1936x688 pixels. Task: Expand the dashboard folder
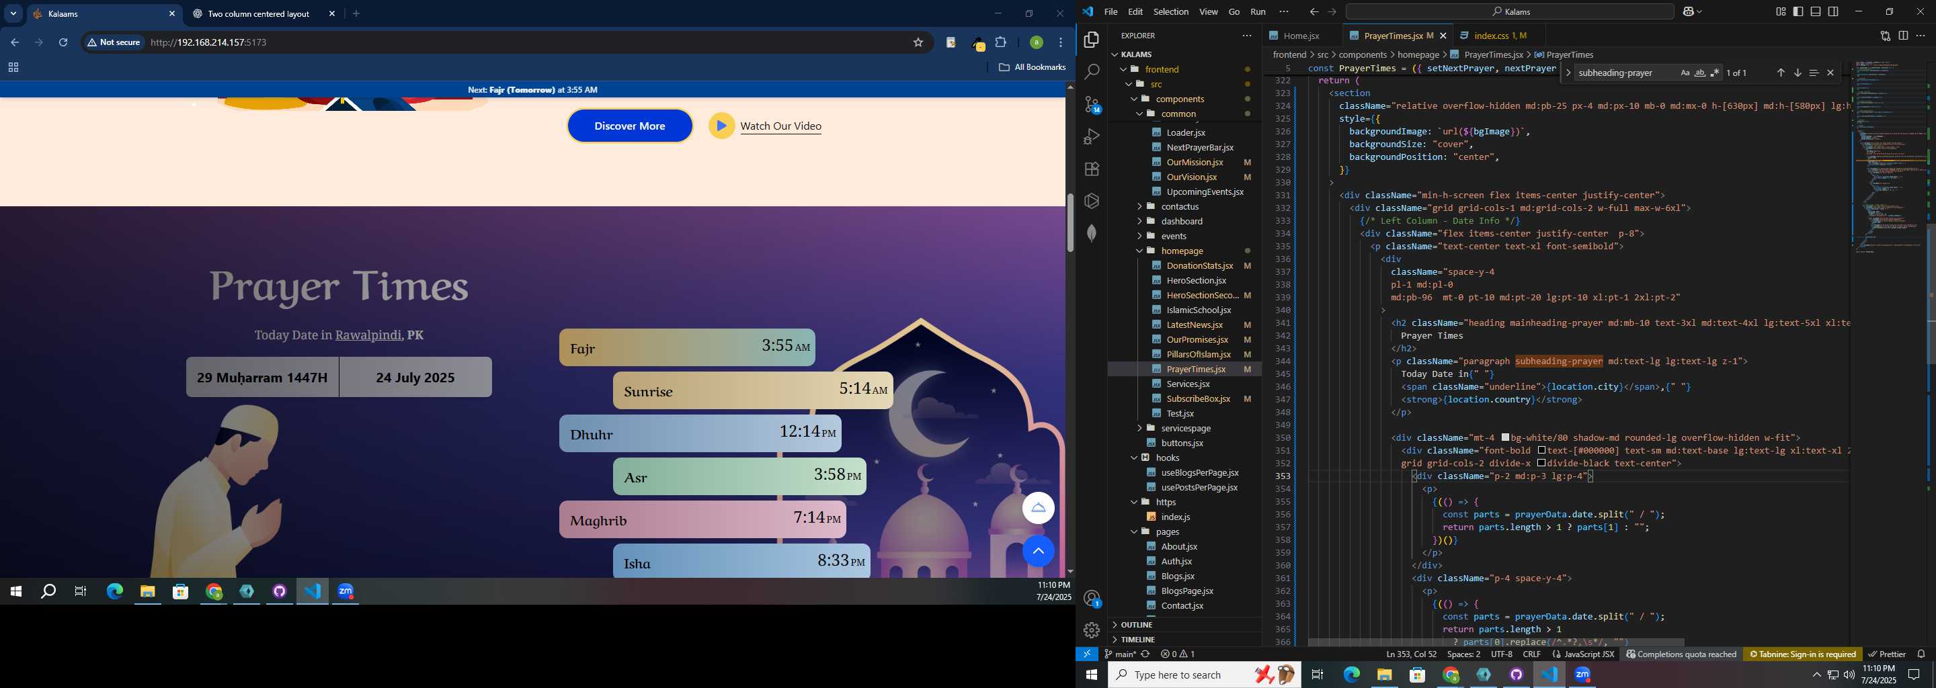[x=1139, y=222]
